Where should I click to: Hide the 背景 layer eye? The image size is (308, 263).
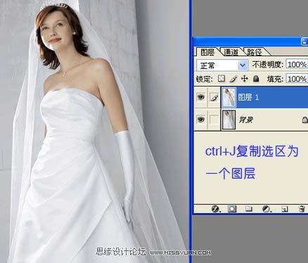pos(201,120)
